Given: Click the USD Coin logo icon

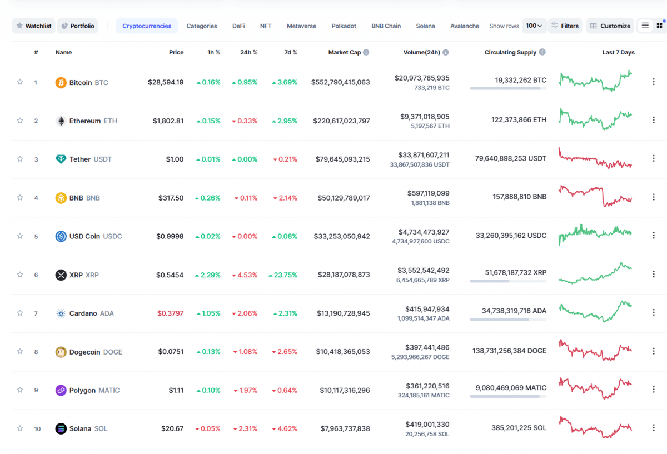Looking at the screenshot, I should click(61, 236).
